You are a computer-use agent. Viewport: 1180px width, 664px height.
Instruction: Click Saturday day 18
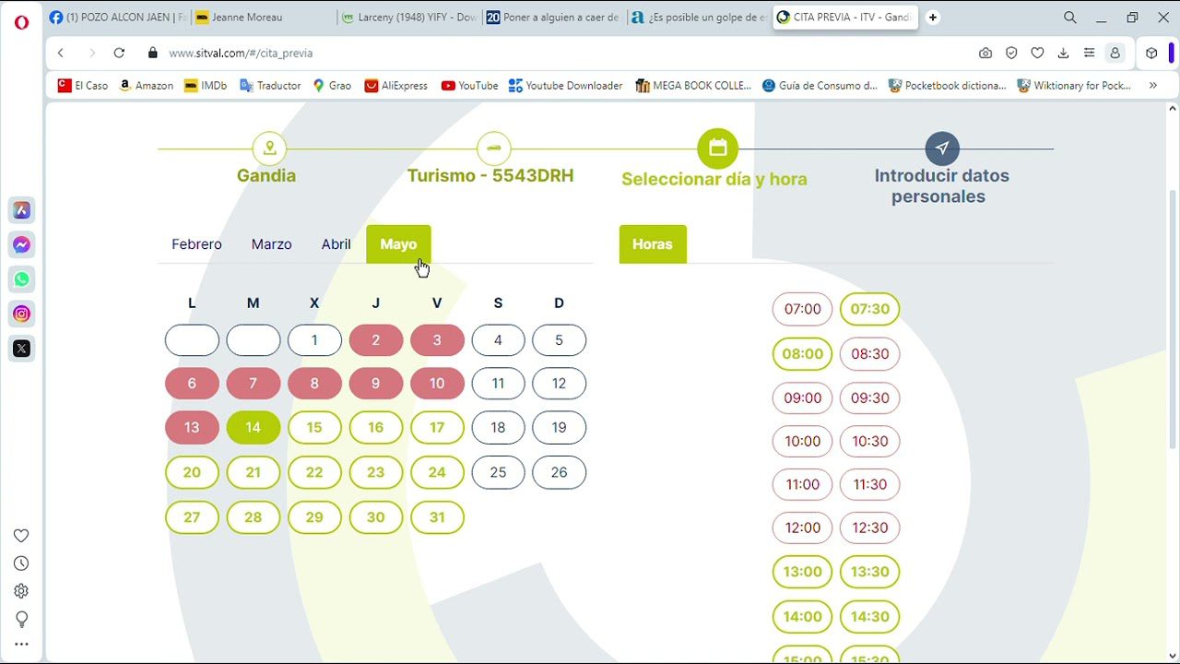point(498,428)
